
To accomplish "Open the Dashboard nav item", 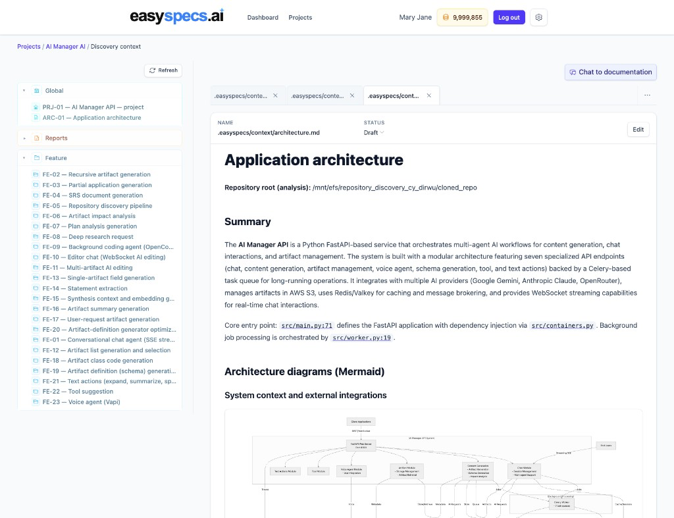I will (x=263, y=18).
